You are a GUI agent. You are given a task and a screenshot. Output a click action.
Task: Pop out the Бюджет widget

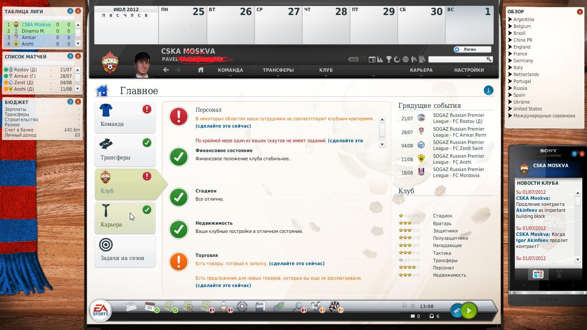click(x=70, y=102)
